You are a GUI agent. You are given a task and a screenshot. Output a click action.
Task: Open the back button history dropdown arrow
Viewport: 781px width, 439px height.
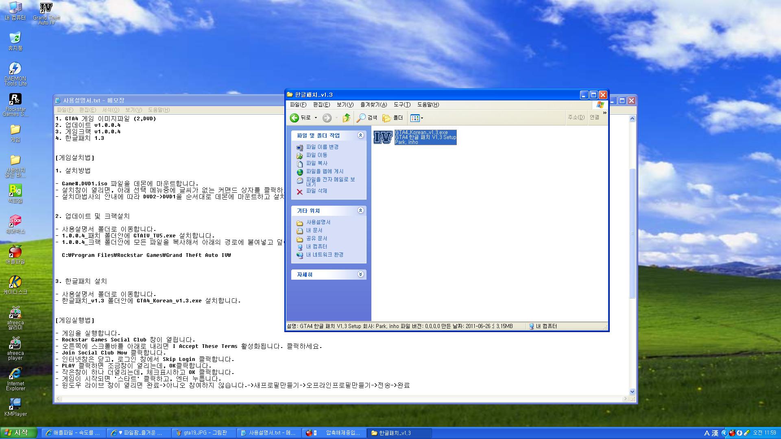point(316,118)
